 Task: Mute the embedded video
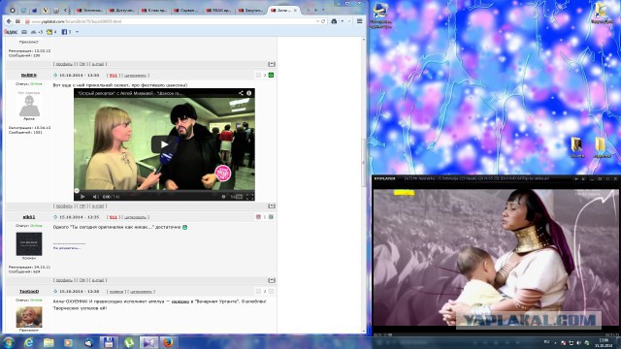click(95, 197)
